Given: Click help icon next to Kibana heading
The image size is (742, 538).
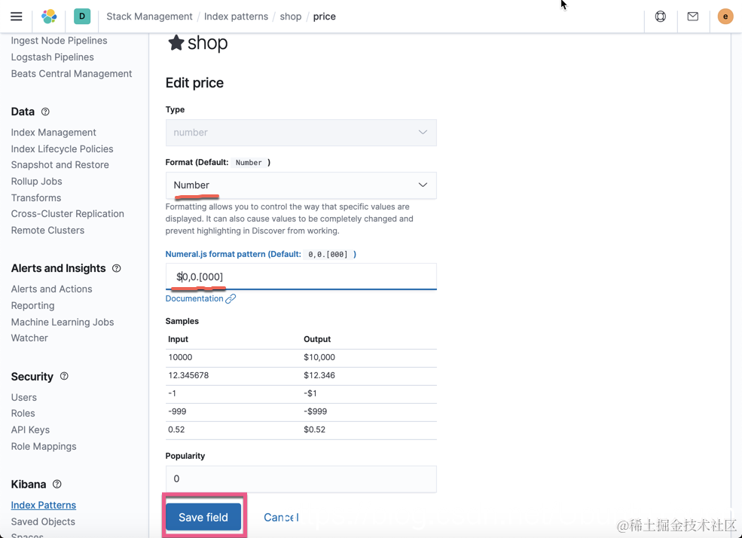Looking at the screenshot, I should [57, 484].
